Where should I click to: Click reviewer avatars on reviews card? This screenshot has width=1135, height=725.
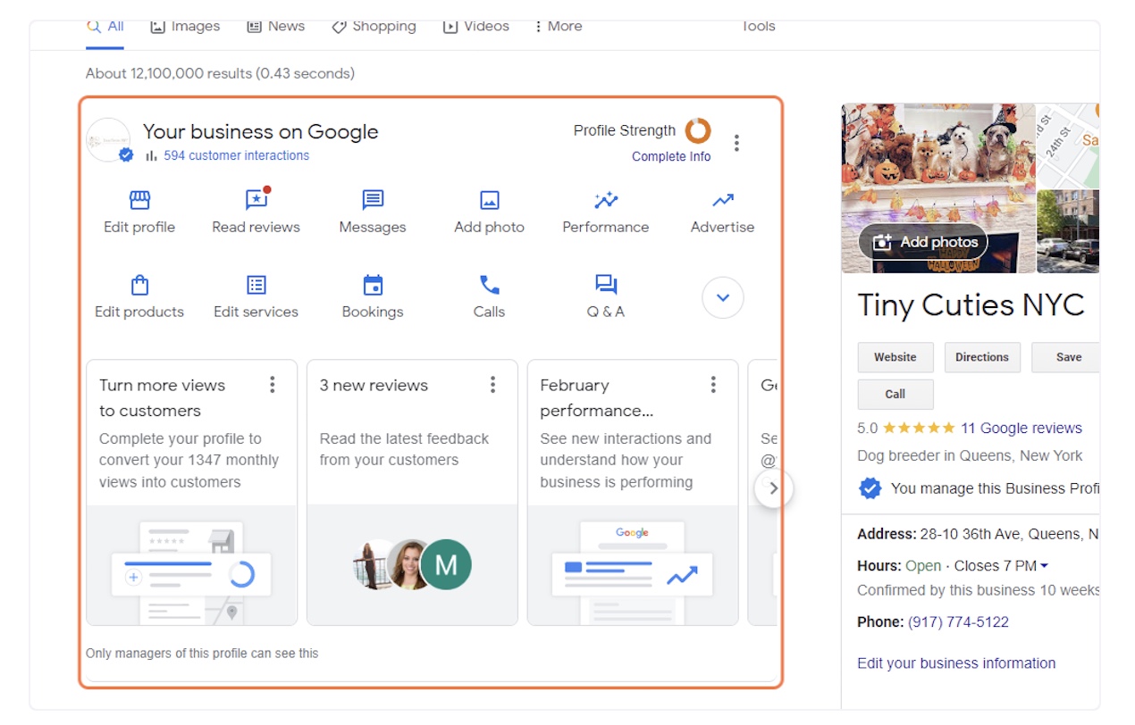pos(412,564)
